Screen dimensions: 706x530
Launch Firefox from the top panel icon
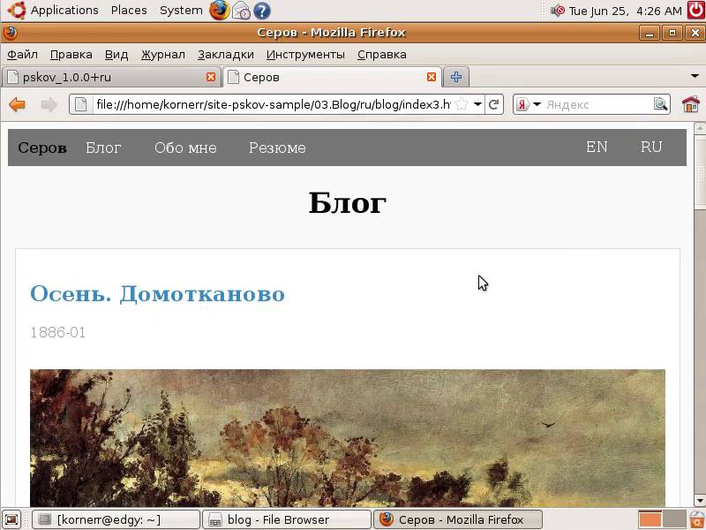click(x=219, y=11)
